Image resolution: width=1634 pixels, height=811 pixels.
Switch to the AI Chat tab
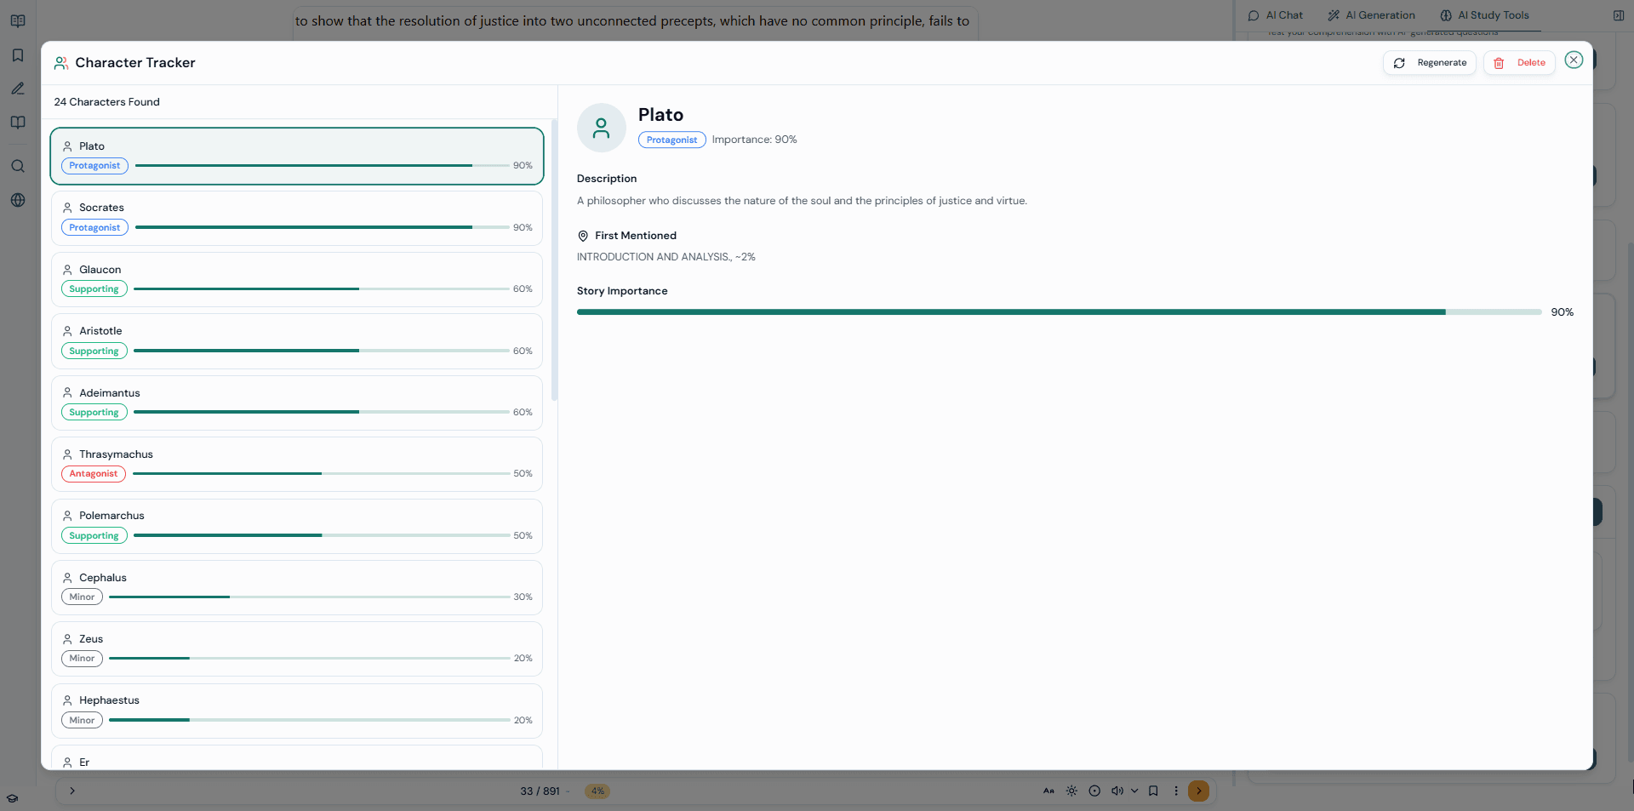1275,15
